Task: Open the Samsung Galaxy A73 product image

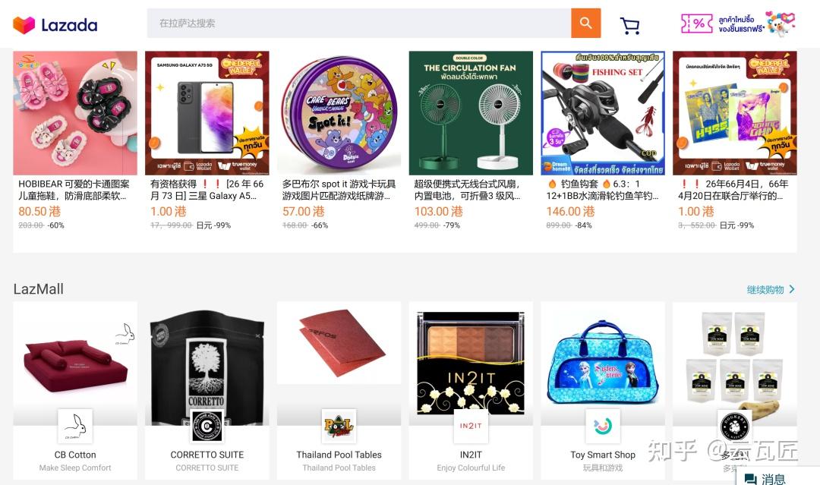Action: point(207,113)
